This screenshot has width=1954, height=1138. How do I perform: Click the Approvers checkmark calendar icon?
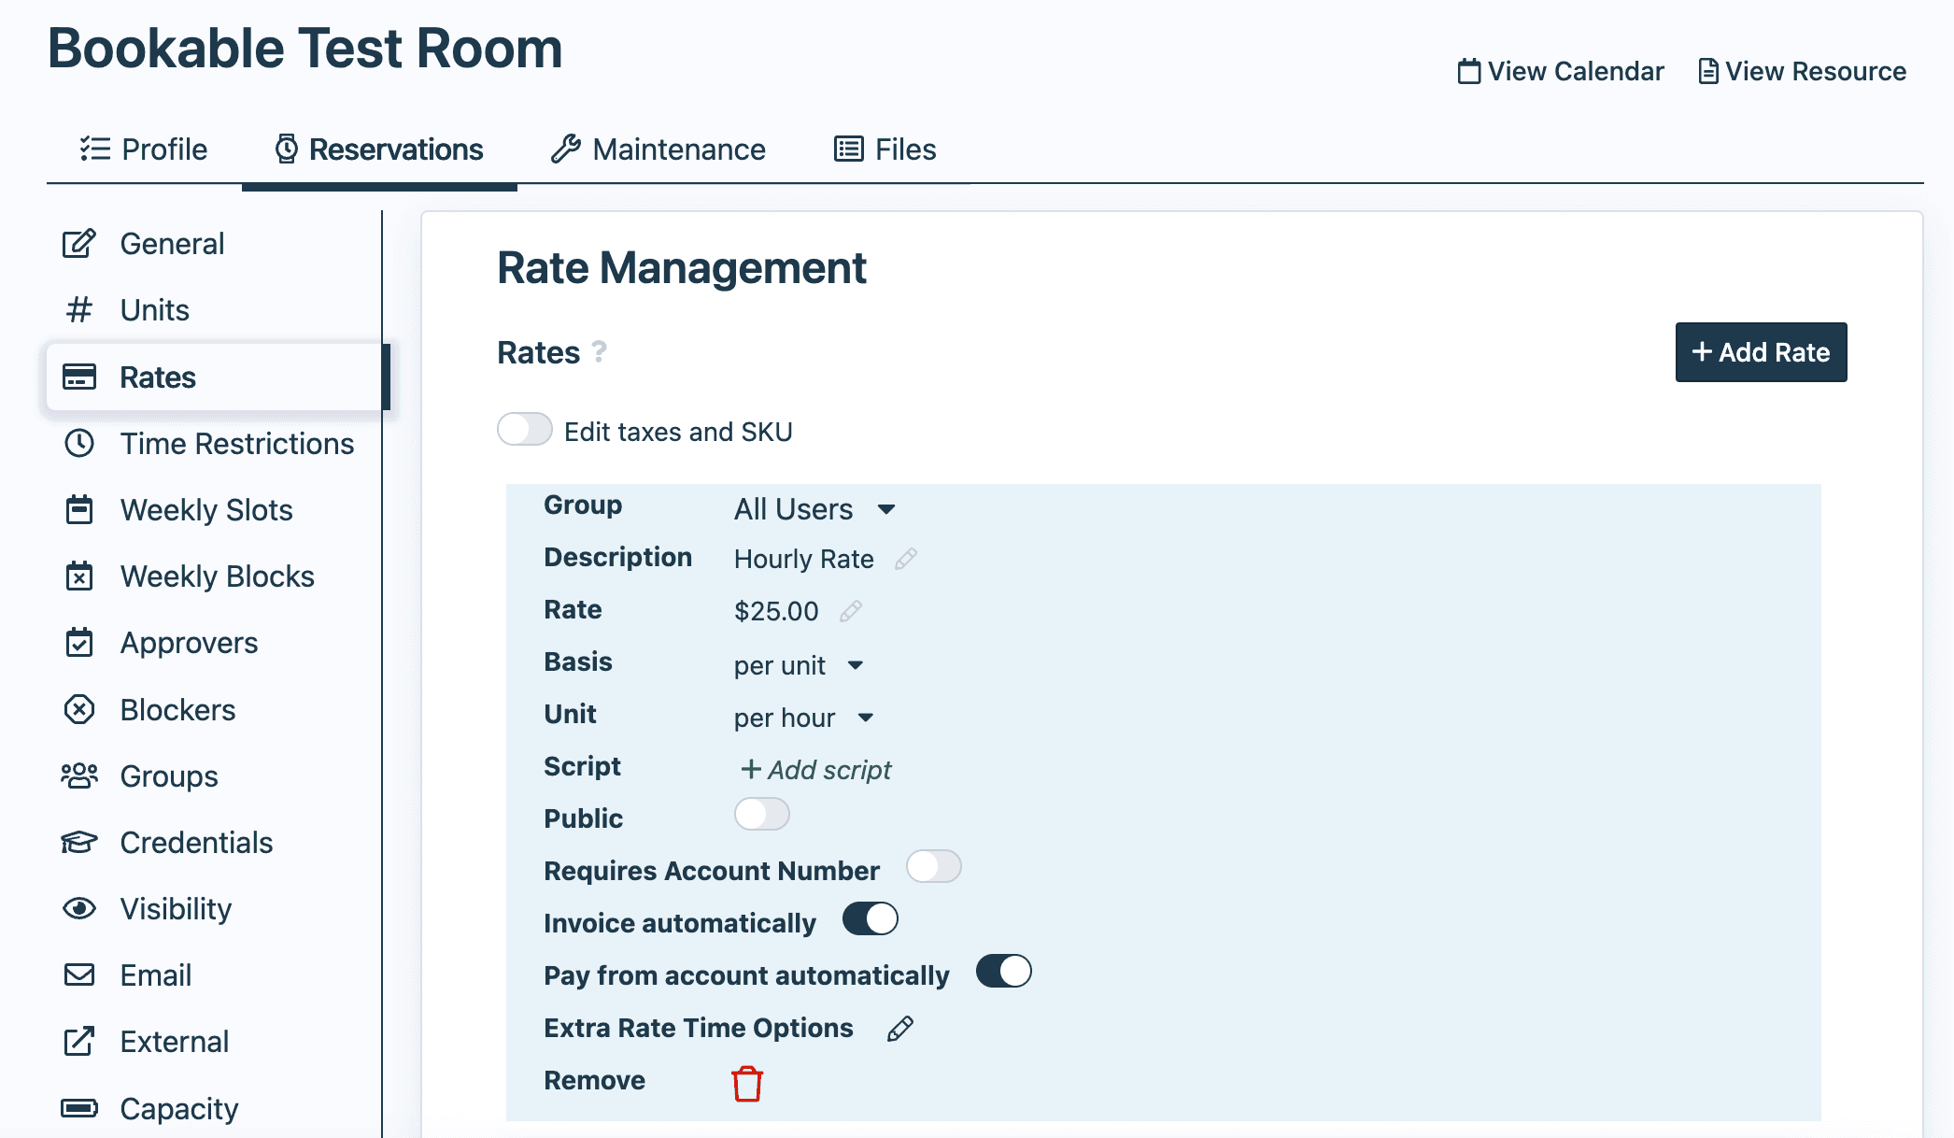tap(79, 643)
